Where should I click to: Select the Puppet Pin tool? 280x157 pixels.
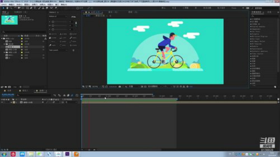click(56, 8)
